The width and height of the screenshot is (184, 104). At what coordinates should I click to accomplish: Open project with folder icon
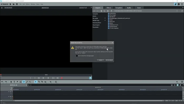pyautogui.click(x=14, y=4)
